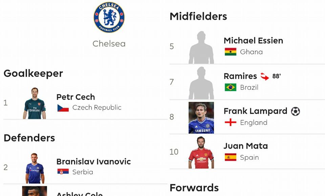Select the Juan Mata name link
The width and height of the screenshot is (325, 196).
coord(245,146)
